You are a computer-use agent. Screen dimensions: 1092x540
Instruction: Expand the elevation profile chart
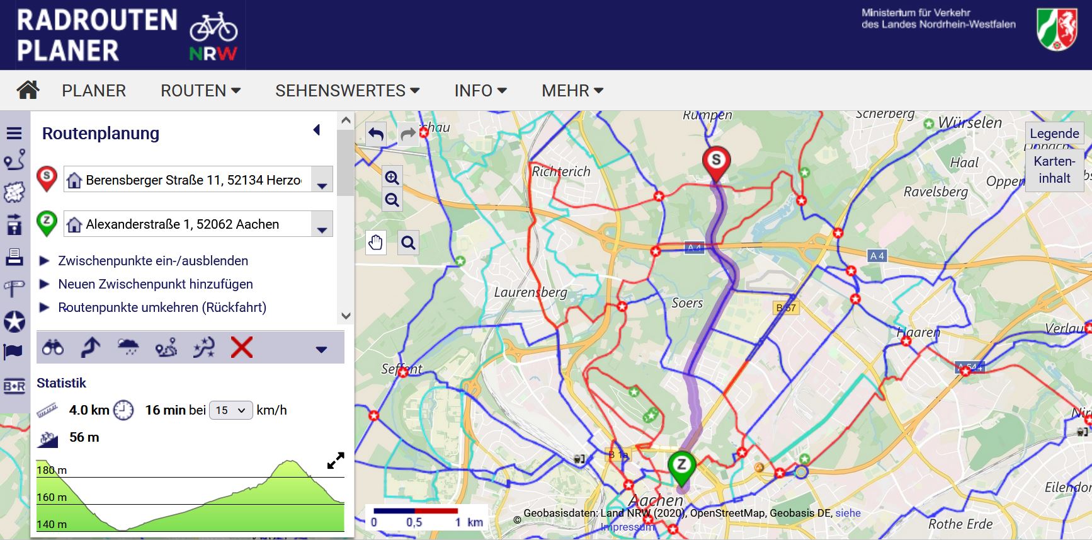point(336,461)
